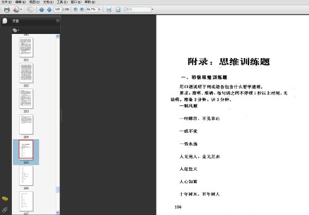Click the line 人心如面

click(x=188, y=182)
